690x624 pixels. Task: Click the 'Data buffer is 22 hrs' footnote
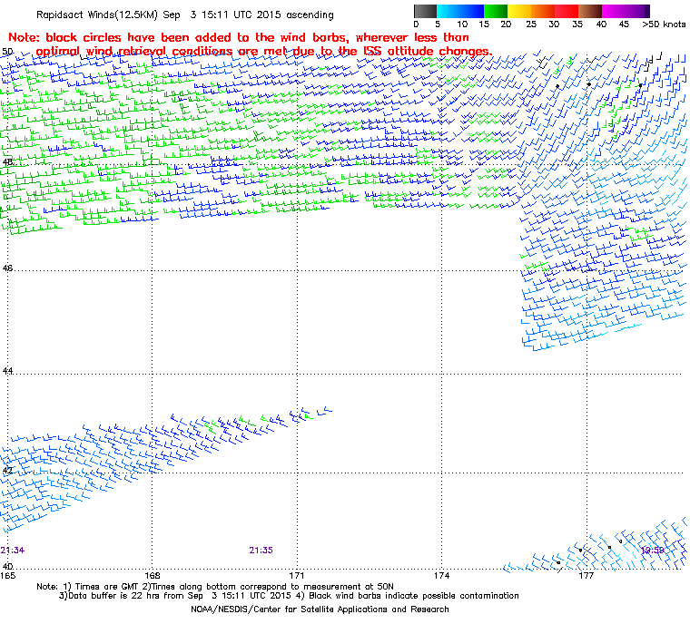pyautogui.click(x=289, y=596)
